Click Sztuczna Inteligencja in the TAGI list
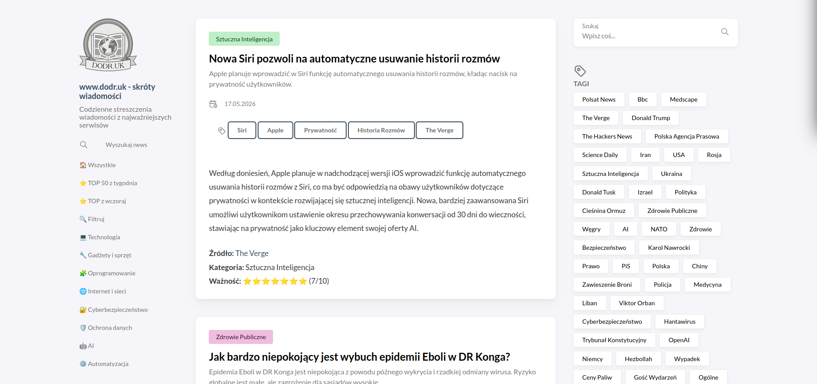 click(x=610, y=174)
